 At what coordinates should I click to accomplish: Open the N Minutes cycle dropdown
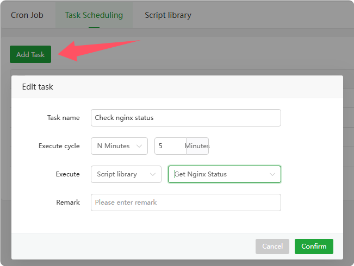(x=119, y=146)
